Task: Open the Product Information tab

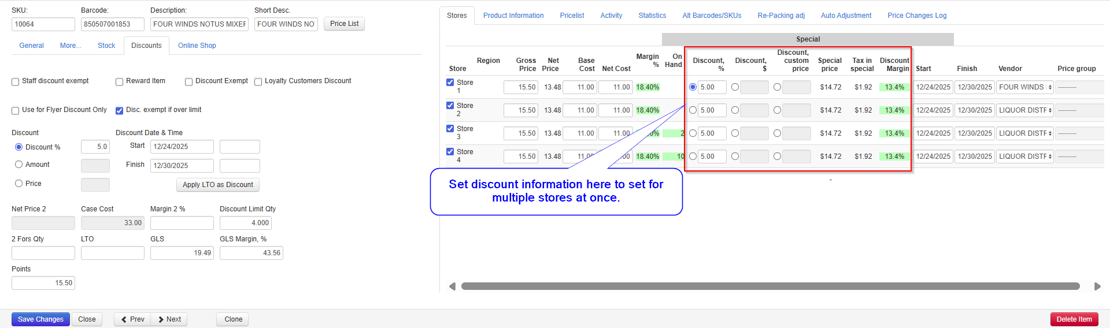Action: pos(513,16)
